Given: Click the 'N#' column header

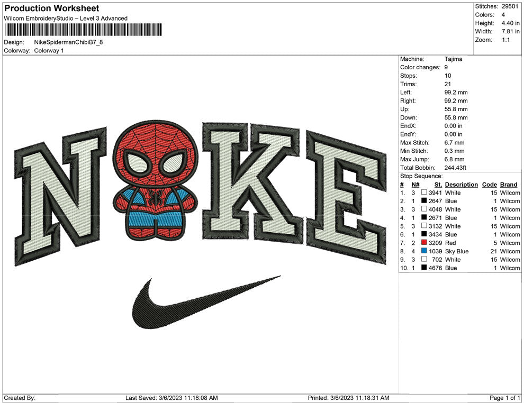Looking at the screenshot, I should point(415,184).
